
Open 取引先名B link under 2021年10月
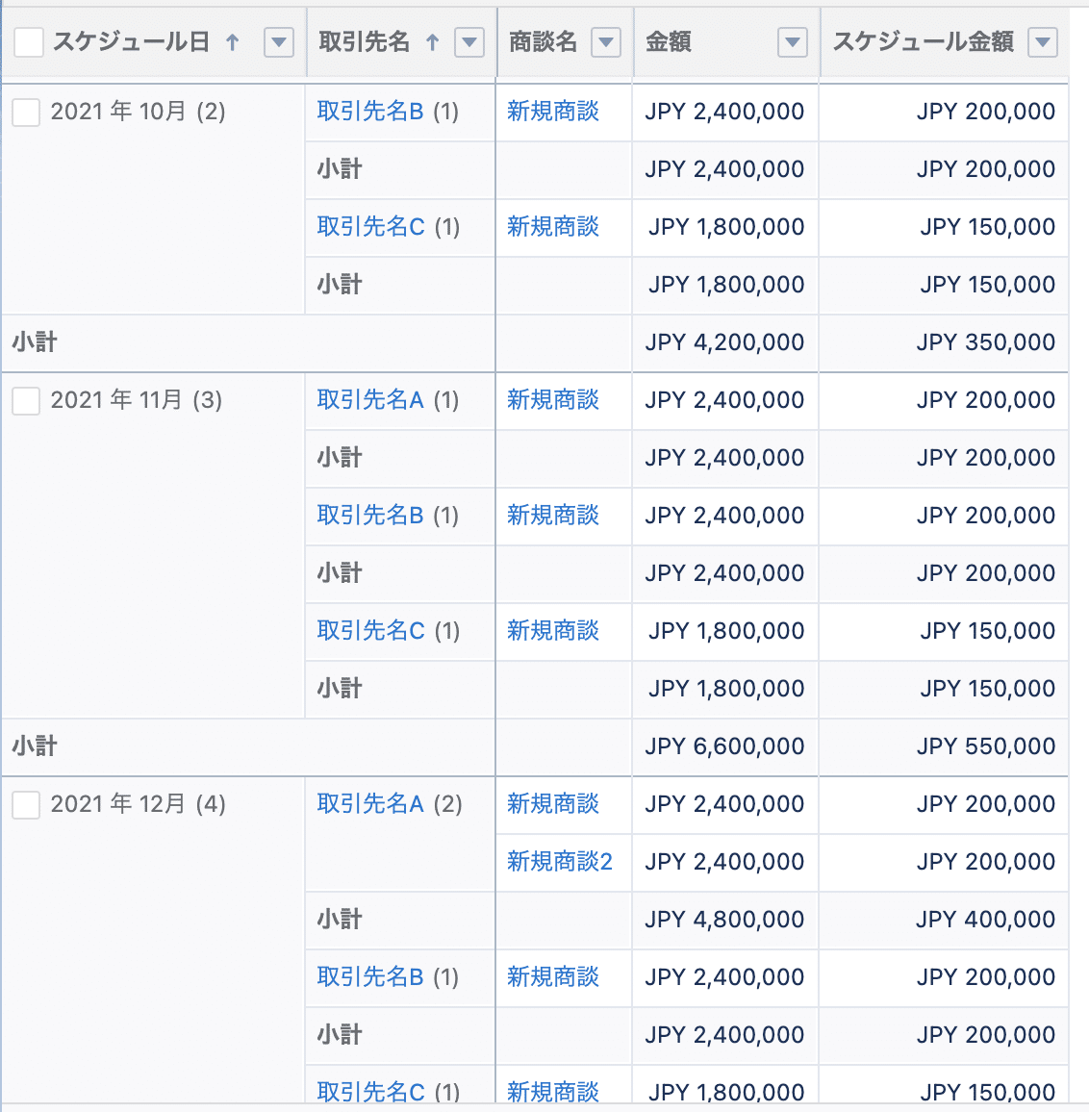370,112
